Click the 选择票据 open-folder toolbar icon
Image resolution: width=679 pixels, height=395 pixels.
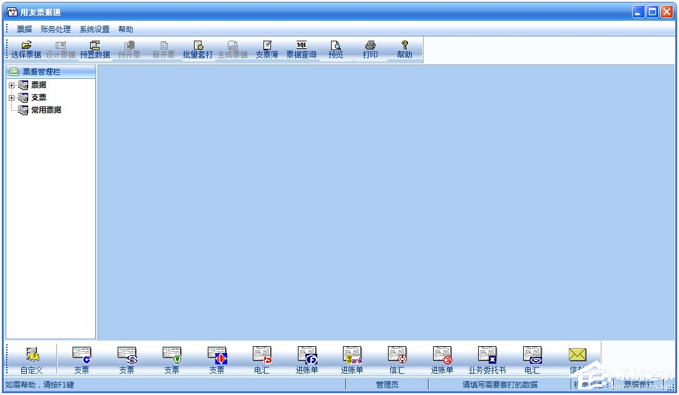(x=26, y=46)
